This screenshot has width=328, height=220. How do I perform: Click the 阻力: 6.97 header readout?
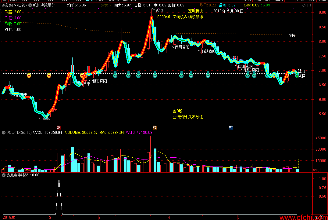(123, 5)
